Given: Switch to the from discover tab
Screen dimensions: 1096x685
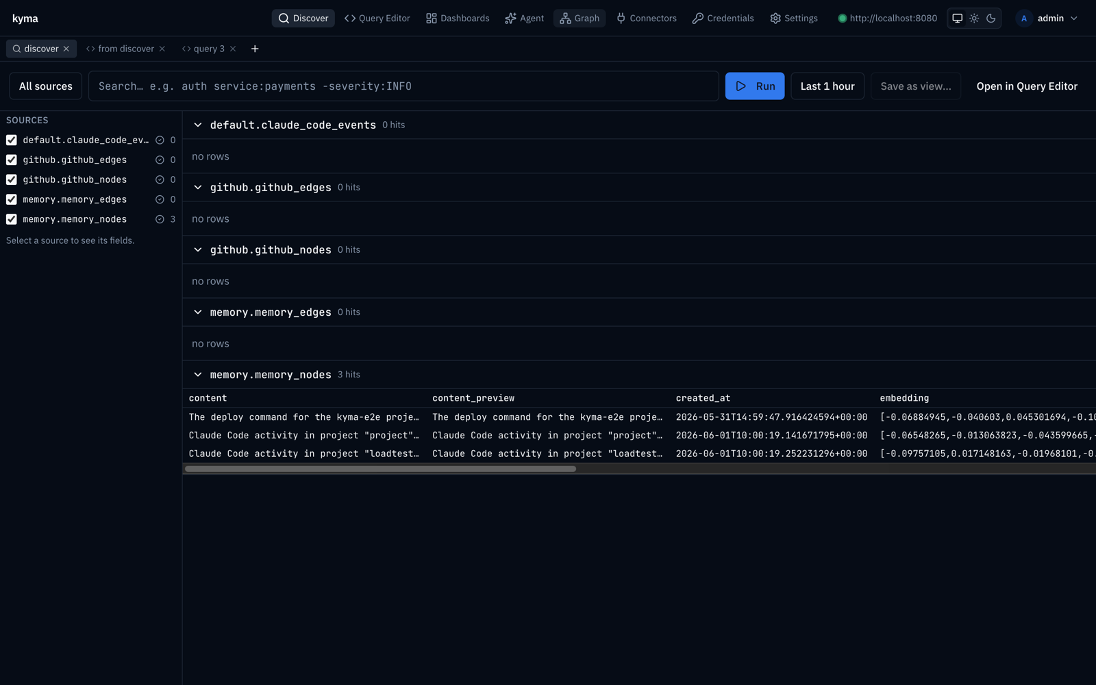Looking at the screenshot, I should pyautogui.click(x=126, y=49).
